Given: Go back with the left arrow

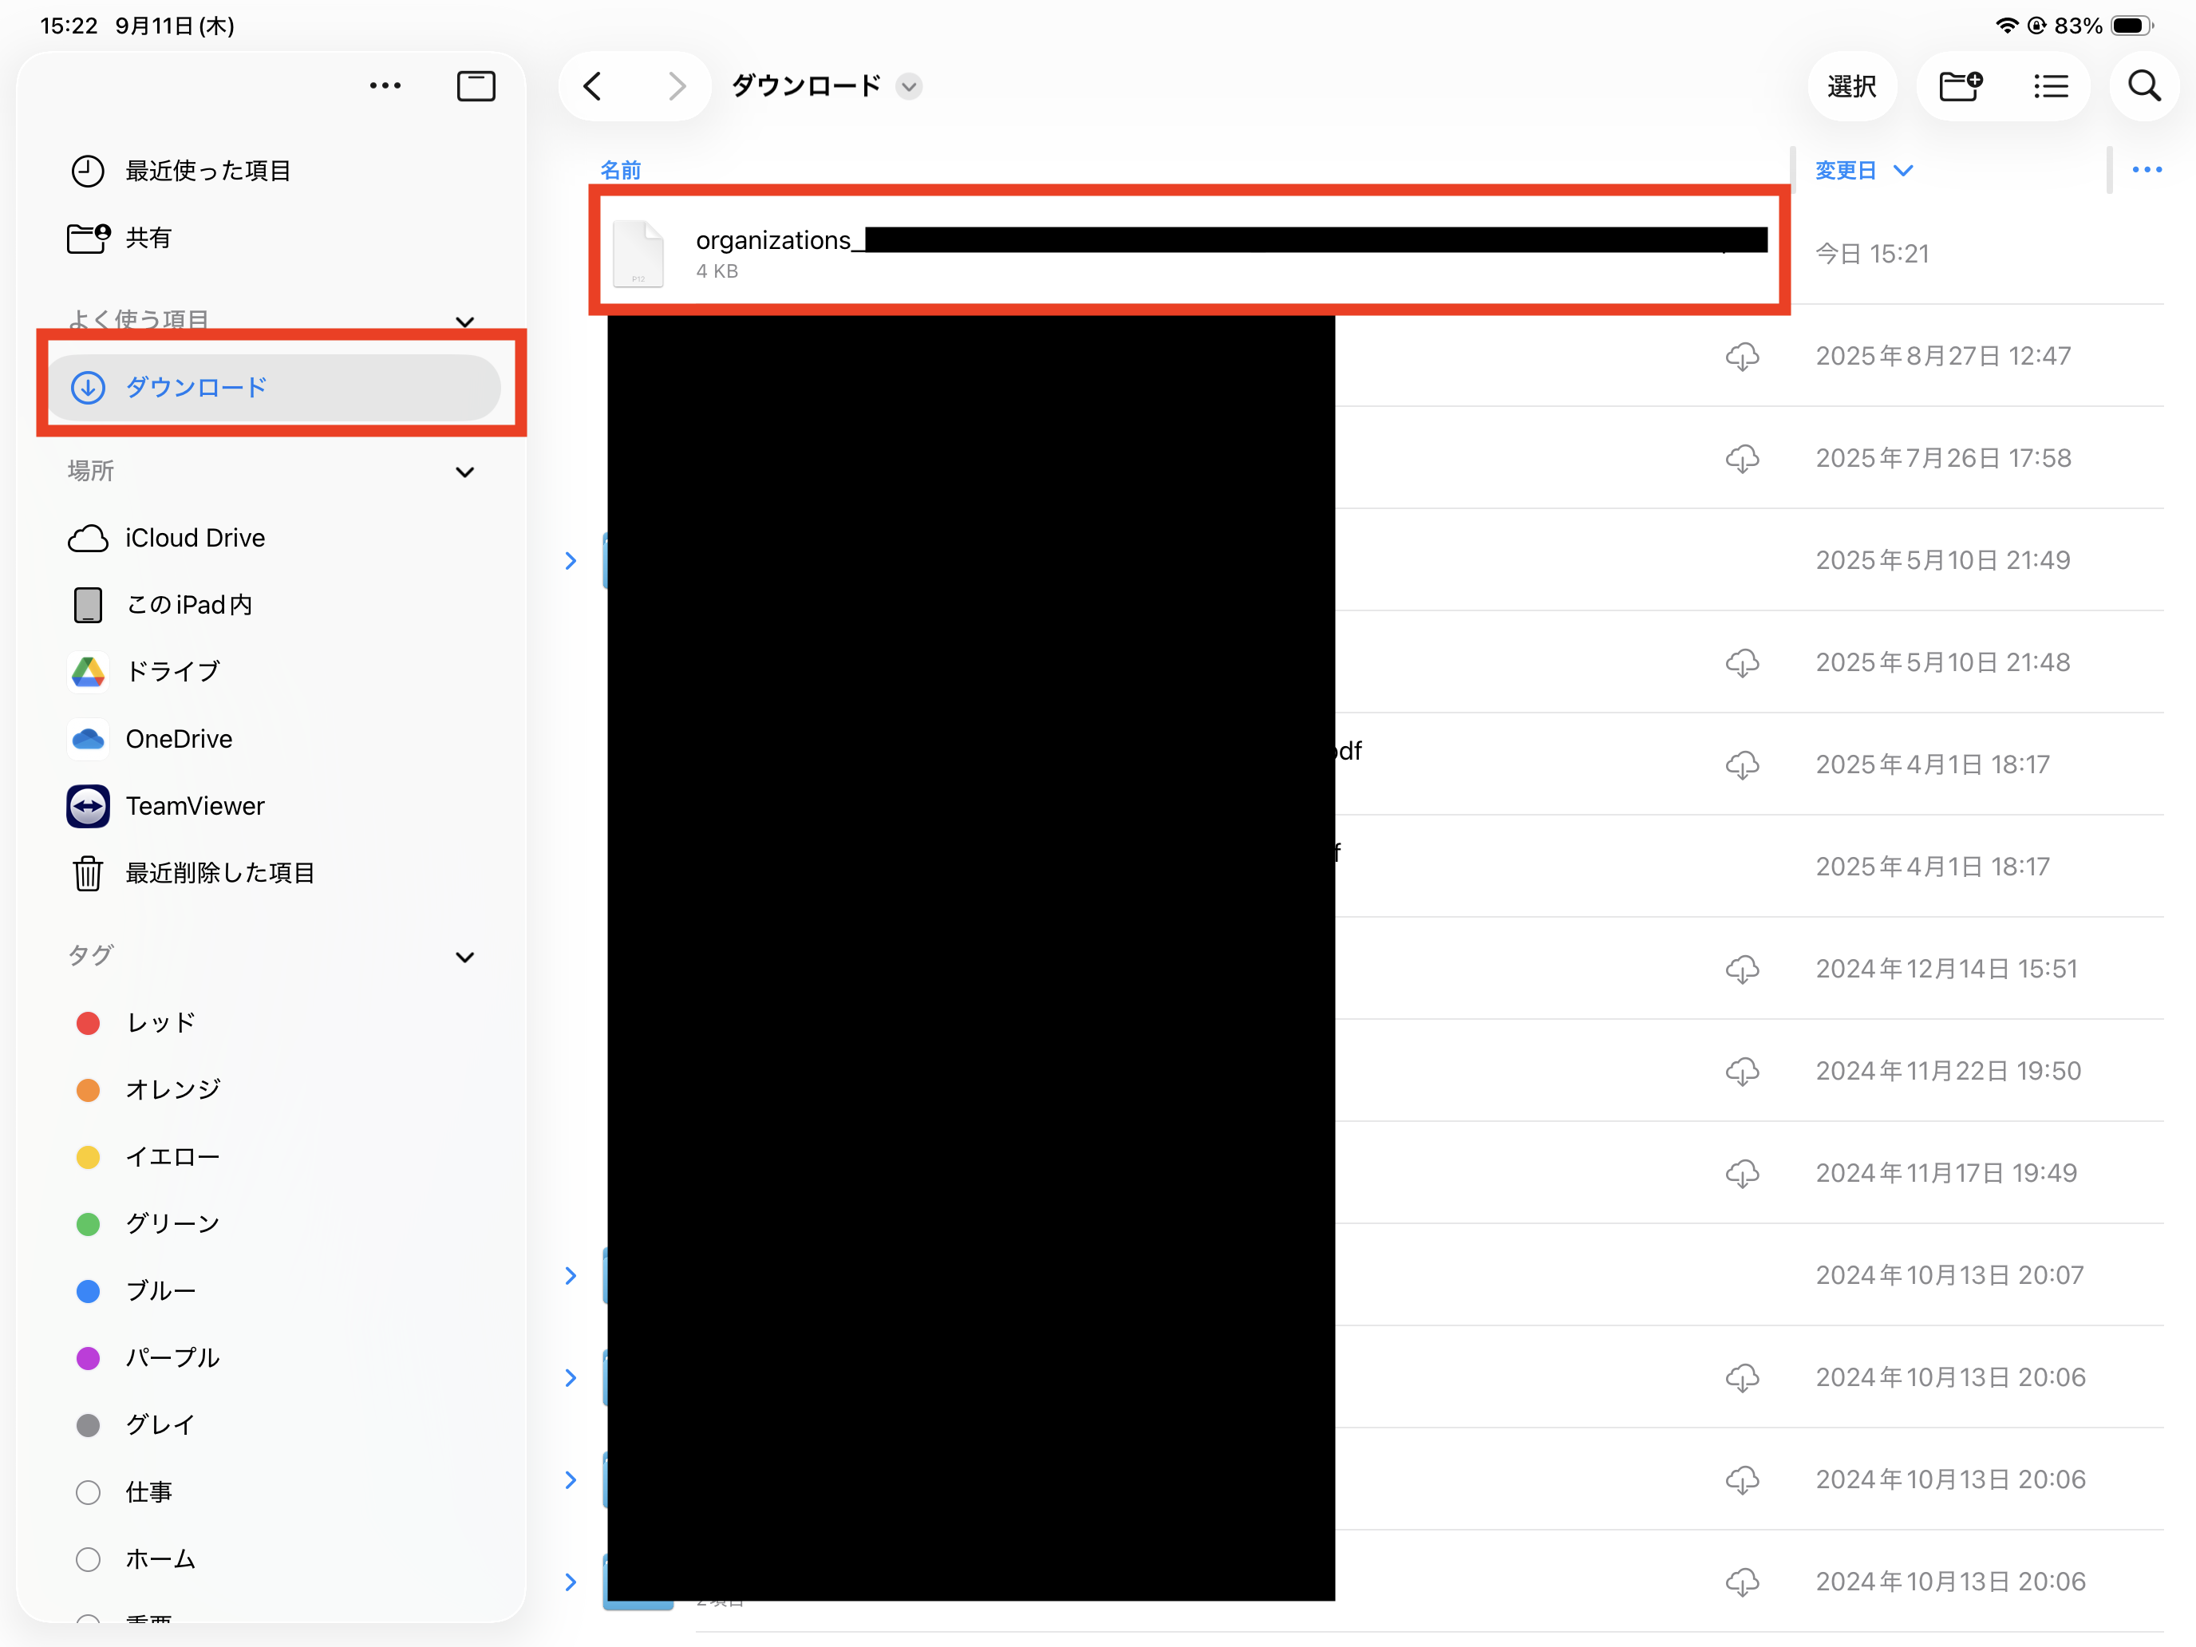Looking at the screenshot, I should (x=593, y=86).
